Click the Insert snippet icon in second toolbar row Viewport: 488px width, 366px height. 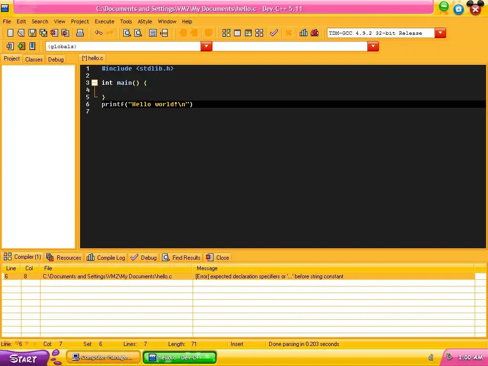click(x=10, y=46)
